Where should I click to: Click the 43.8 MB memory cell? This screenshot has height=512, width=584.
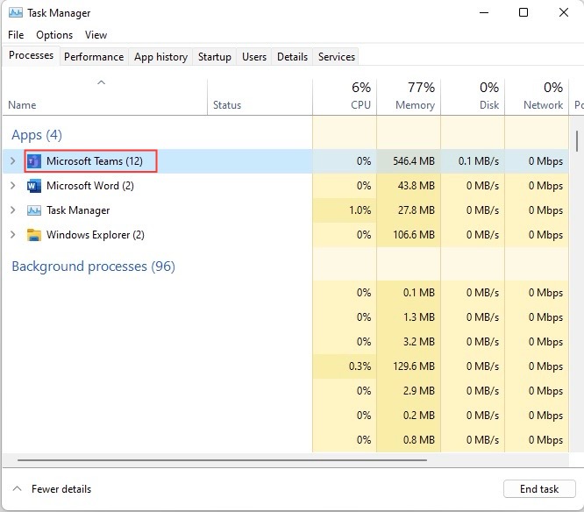click(x=409, y=186)
